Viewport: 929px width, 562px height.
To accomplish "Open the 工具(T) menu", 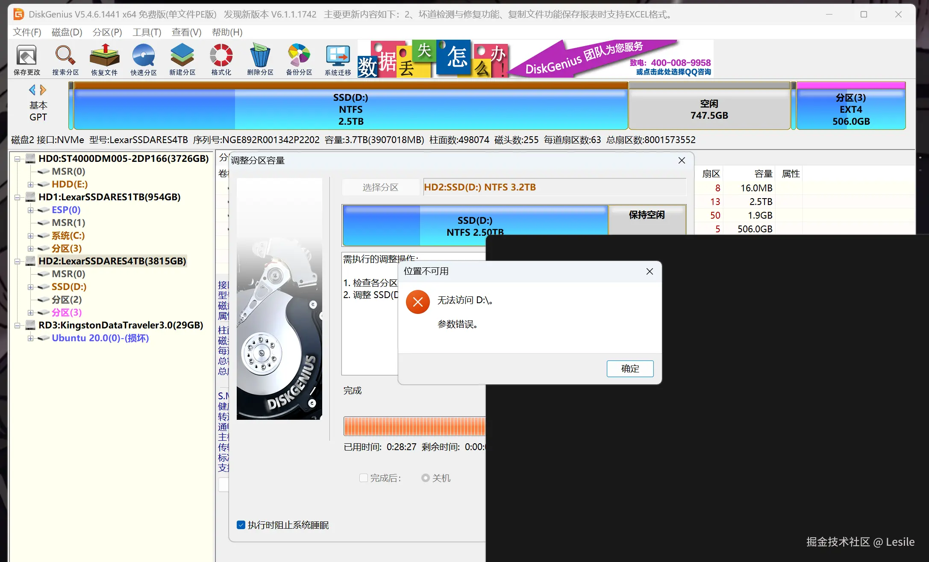I will point(146,32).
